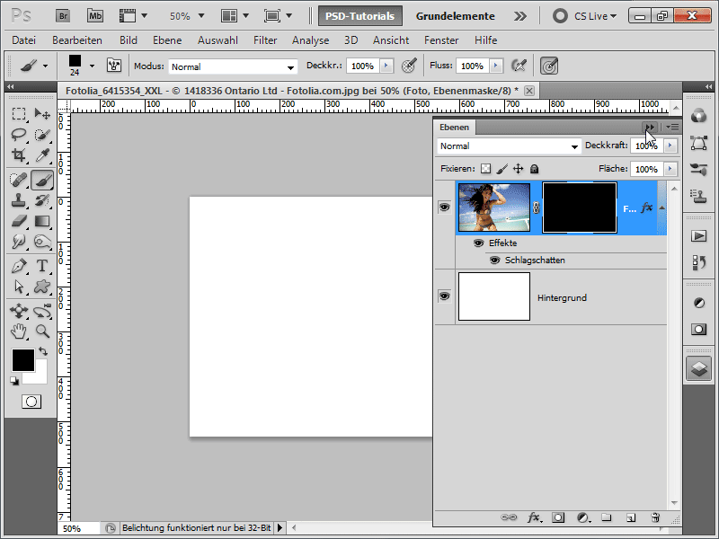Create new adjustment layer icon
This screenshot has height=539, width=719.
pos(583,517)
